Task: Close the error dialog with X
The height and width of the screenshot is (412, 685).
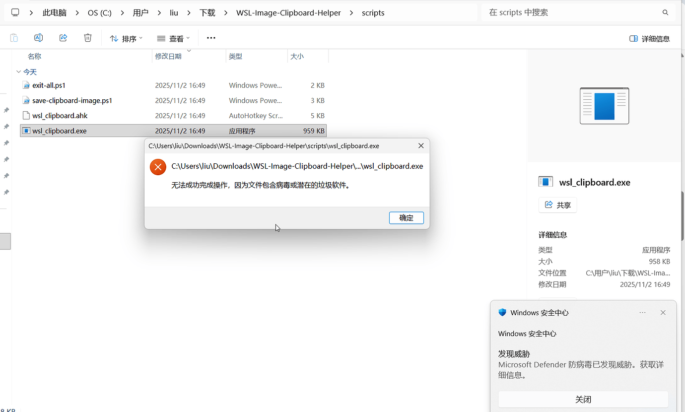Action: click(421, 146)
